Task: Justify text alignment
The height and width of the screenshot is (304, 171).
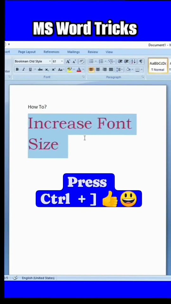Action: [111, 69]
